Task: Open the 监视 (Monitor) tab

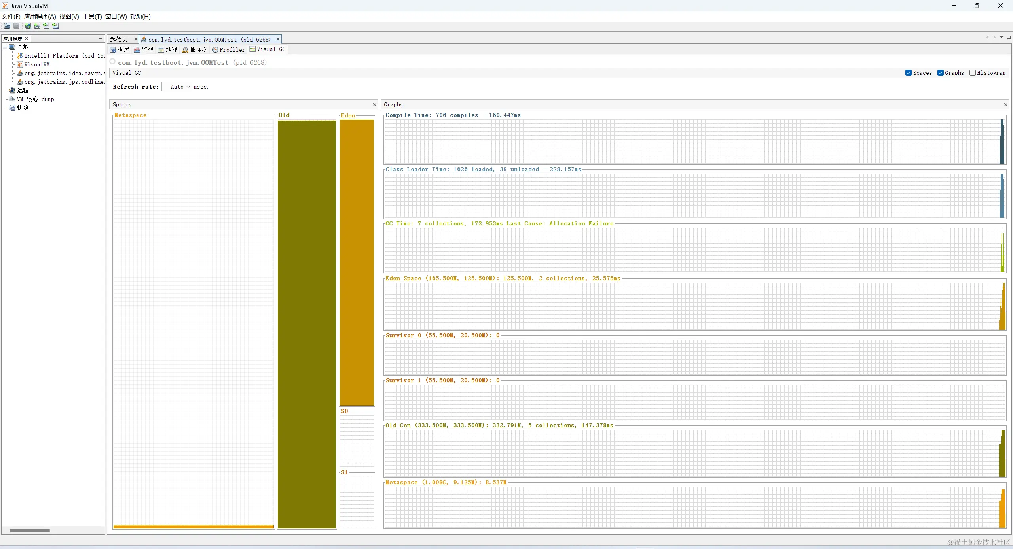Action: point(144,50)
